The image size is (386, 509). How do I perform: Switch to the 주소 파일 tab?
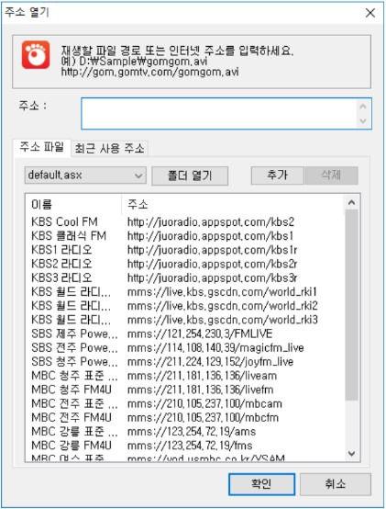click(x=42, y=147)
